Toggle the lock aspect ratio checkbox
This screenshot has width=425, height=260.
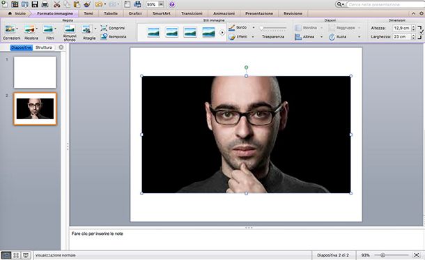click(422, 32)
